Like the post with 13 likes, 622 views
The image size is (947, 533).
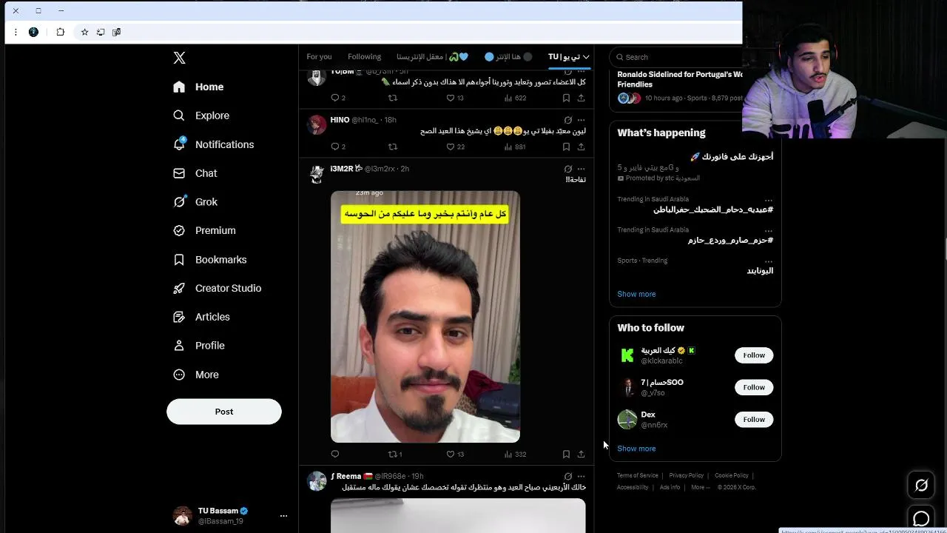coord(455,98)
